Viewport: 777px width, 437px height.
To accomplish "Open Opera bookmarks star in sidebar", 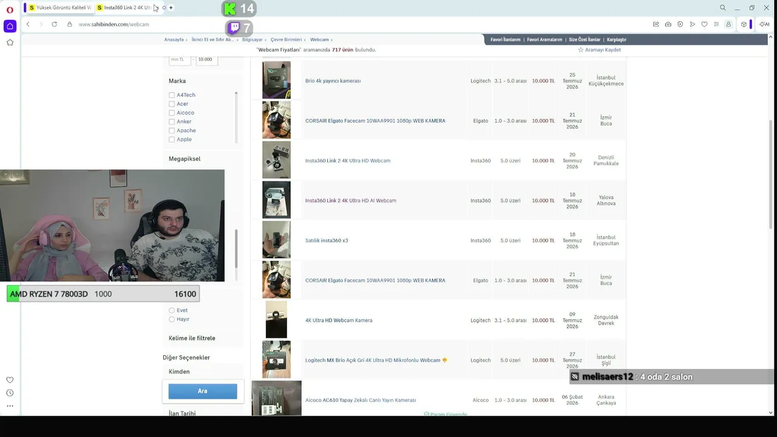I will (x=10, y=42).
